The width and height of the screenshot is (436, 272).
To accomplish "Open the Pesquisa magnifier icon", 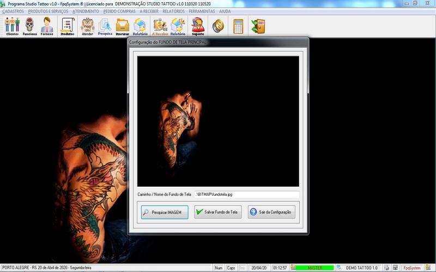I will click(105, 26).
